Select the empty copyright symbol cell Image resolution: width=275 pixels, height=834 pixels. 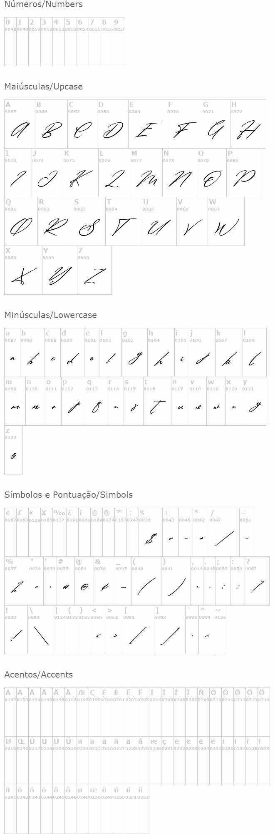click(x=97, y=532)
